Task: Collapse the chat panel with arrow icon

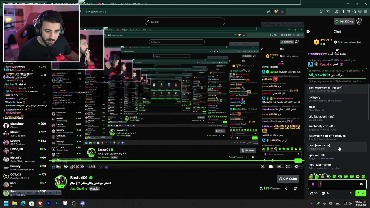Action: pos(308,31)
